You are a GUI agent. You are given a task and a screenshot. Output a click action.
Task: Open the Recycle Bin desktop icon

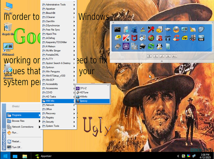pyautogui.click(x=8, y=29)
